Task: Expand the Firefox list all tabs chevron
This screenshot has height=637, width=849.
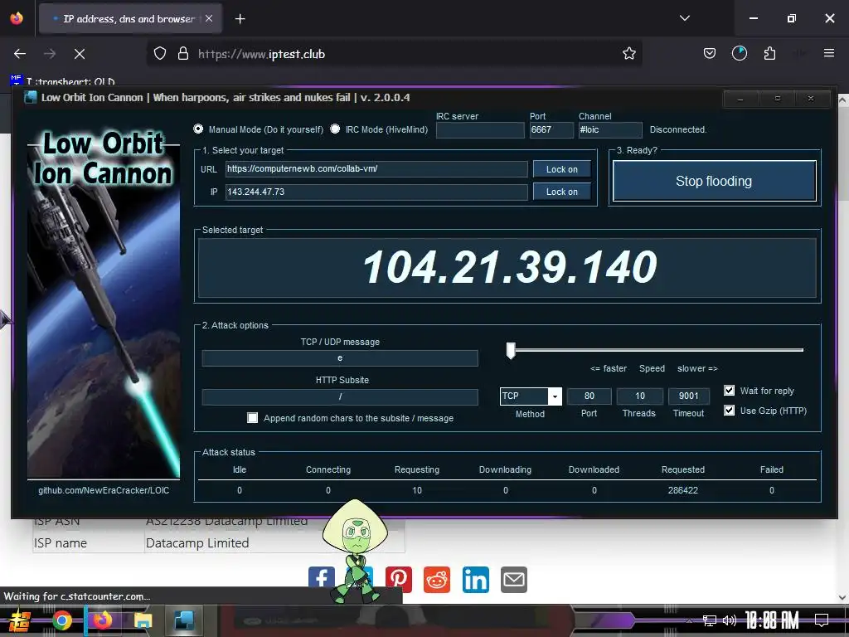Action: 684,18
